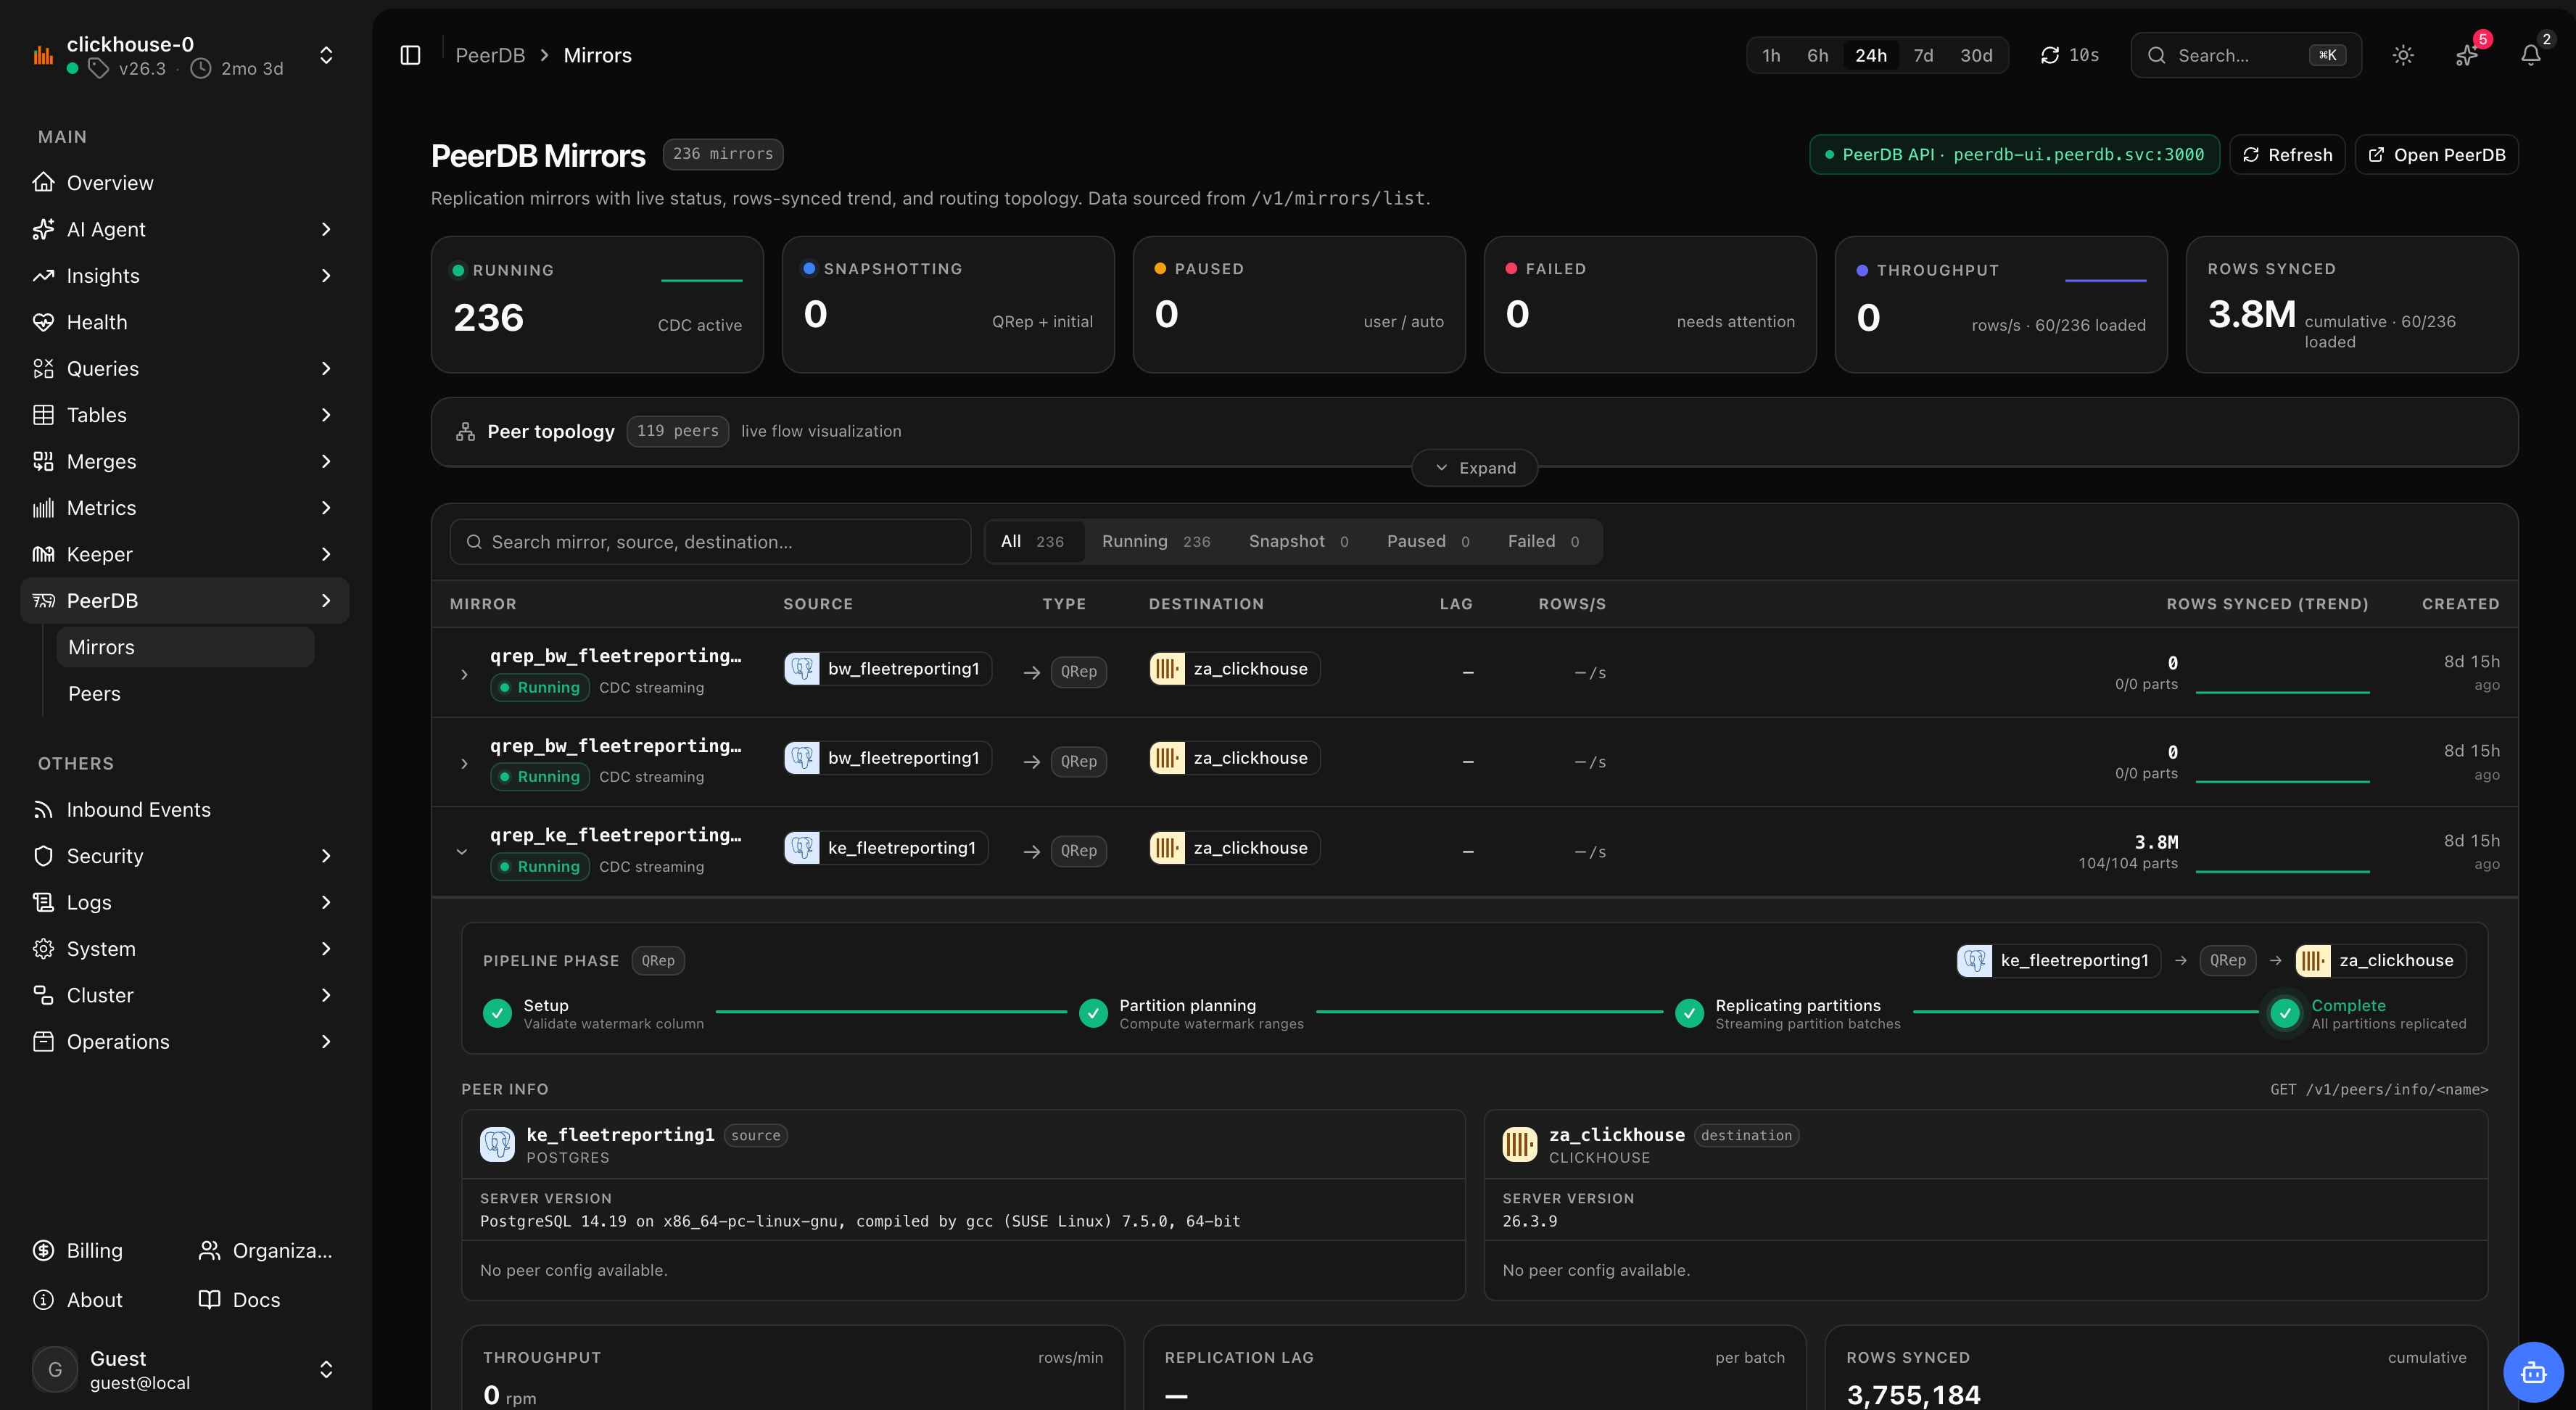2576x1410 pixels.
Task: Click the Peer topology network icon
Action: point(465,432)
